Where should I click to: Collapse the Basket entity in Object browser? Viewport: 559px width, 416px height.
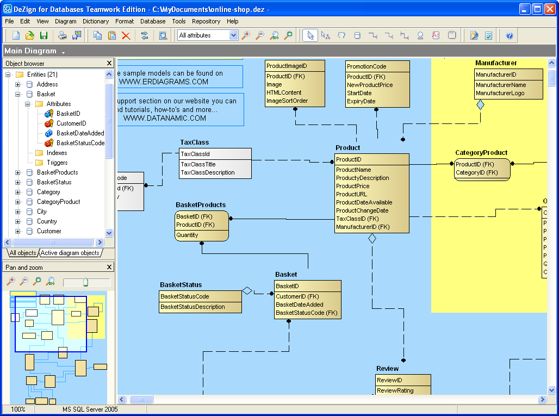coord(17,93)
